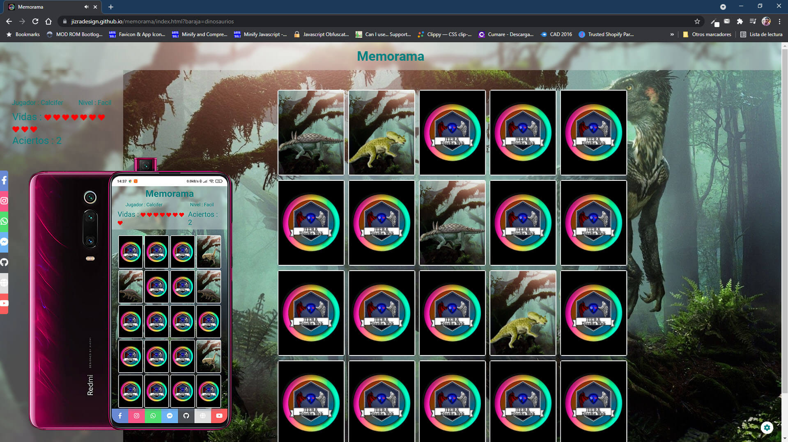788x442 pixels.
Task: Bookmark this page with the star icon
Action: tap(697, 21)
